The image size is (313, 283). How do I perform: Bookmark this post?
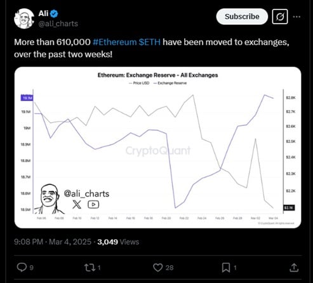[x=226, y=268]
